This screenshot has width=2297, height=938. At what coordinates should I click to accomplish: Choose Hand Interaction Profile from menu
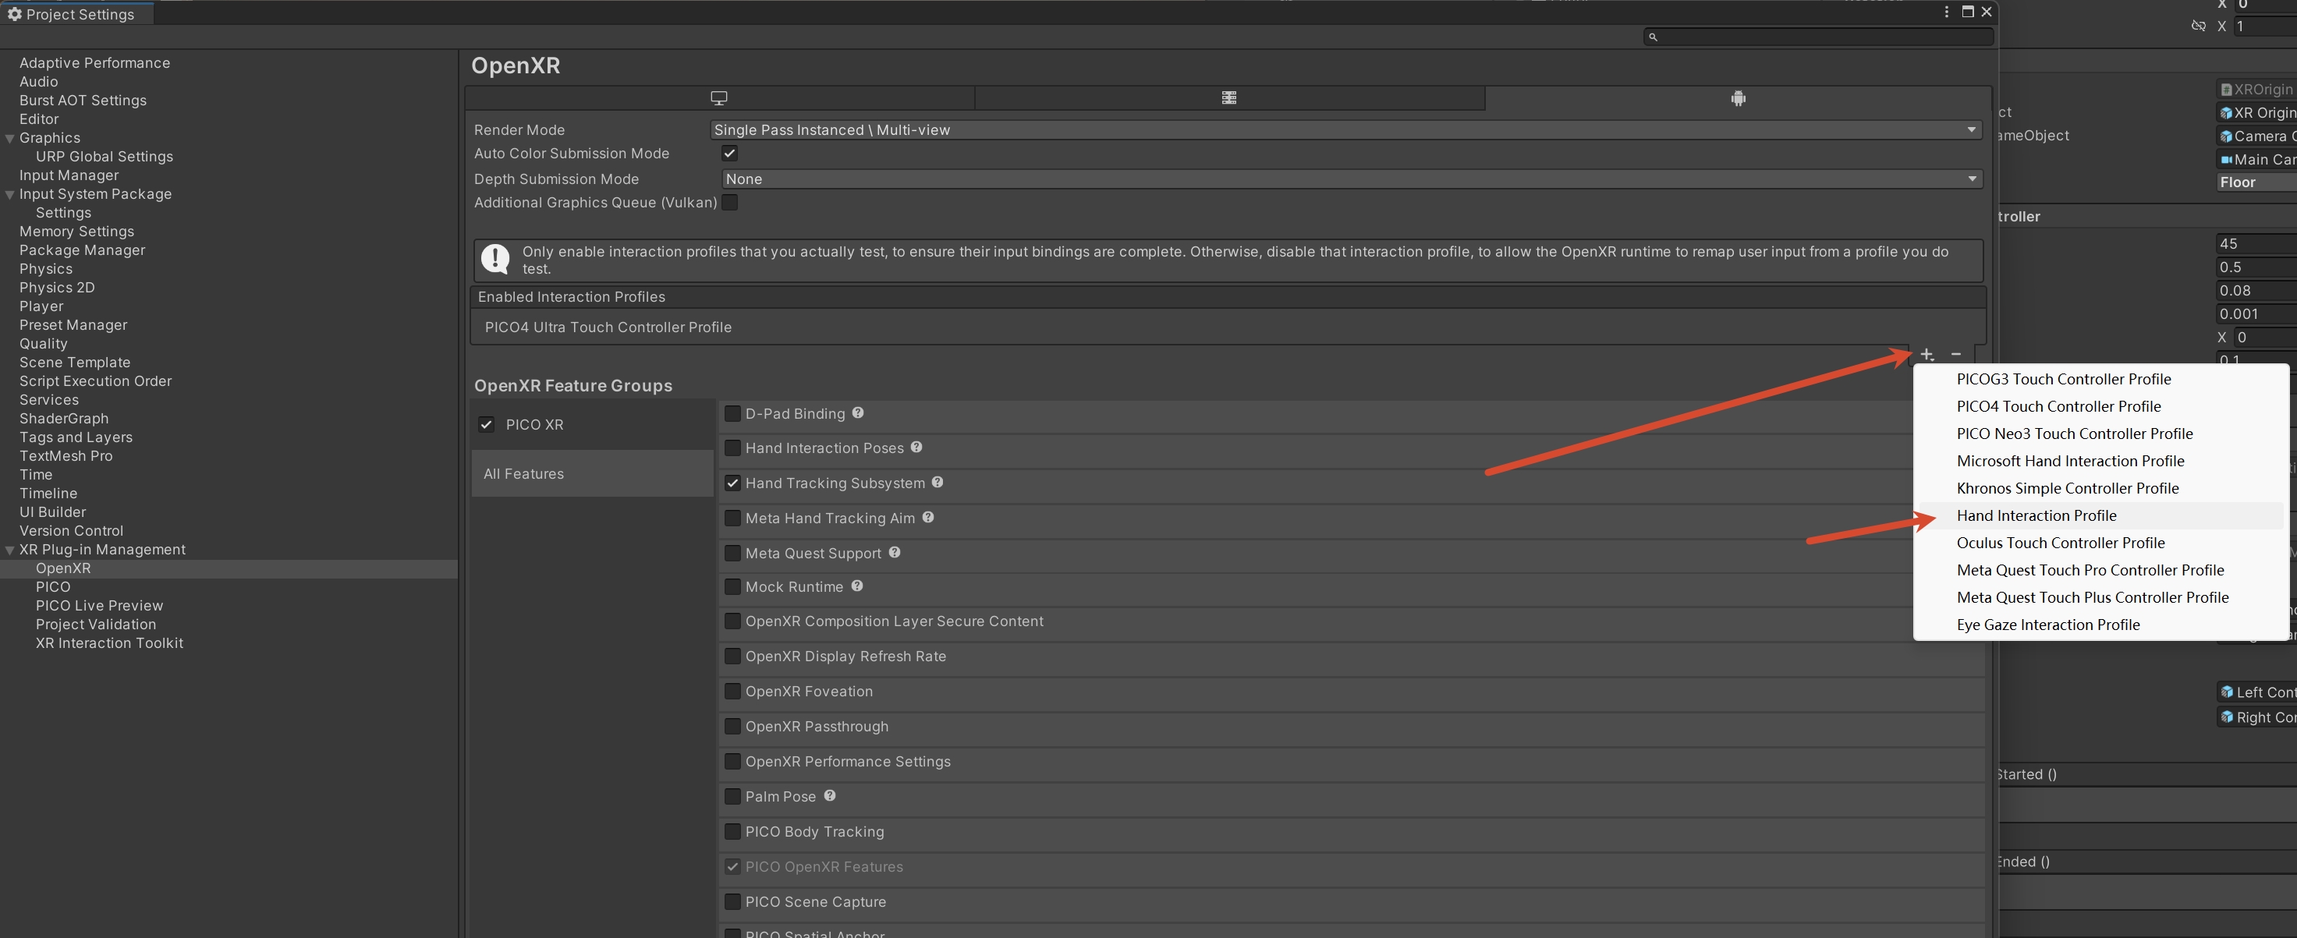[2100, 515]
